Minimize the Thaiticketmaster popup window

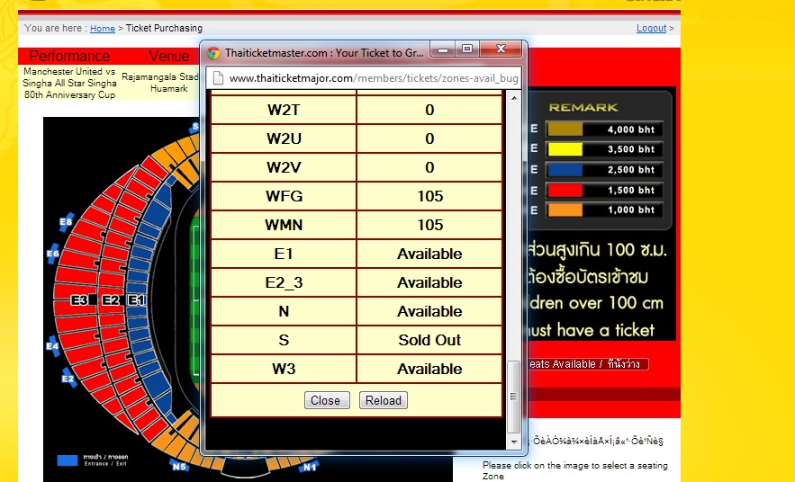[x=443, y=49]
